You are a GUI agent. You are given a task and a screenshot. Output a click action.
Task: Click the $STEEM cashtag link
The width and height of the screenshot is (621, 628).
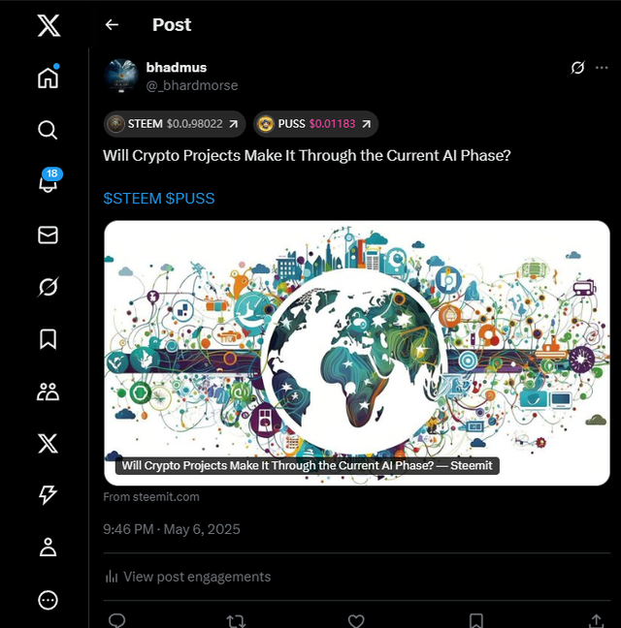[x=132, y=199]
